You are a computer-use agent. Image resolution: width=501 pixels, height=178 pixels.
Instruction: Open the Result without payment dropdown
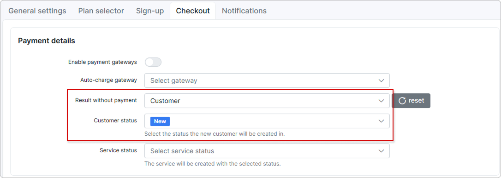tap(267, 101)
